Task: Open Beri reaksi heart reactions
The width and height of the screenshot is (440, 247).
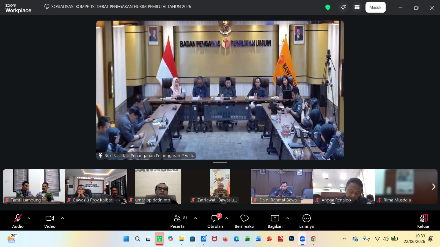Action: pos(244,221)
